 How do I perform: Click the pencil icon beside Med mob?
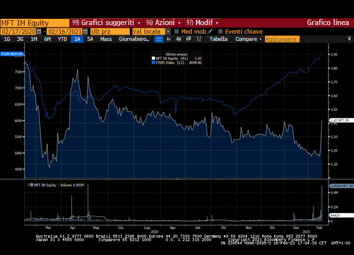(x=210, y=31)
